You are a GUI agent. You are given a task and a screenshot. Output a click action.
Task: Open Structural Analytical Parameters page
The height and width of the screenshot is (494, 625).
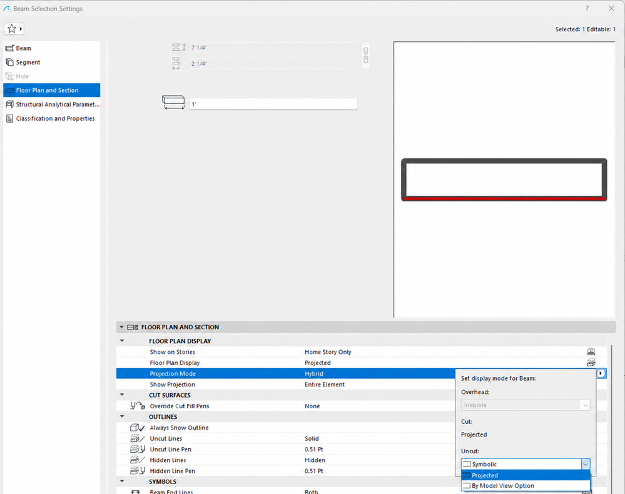click(x=52, y=104)
